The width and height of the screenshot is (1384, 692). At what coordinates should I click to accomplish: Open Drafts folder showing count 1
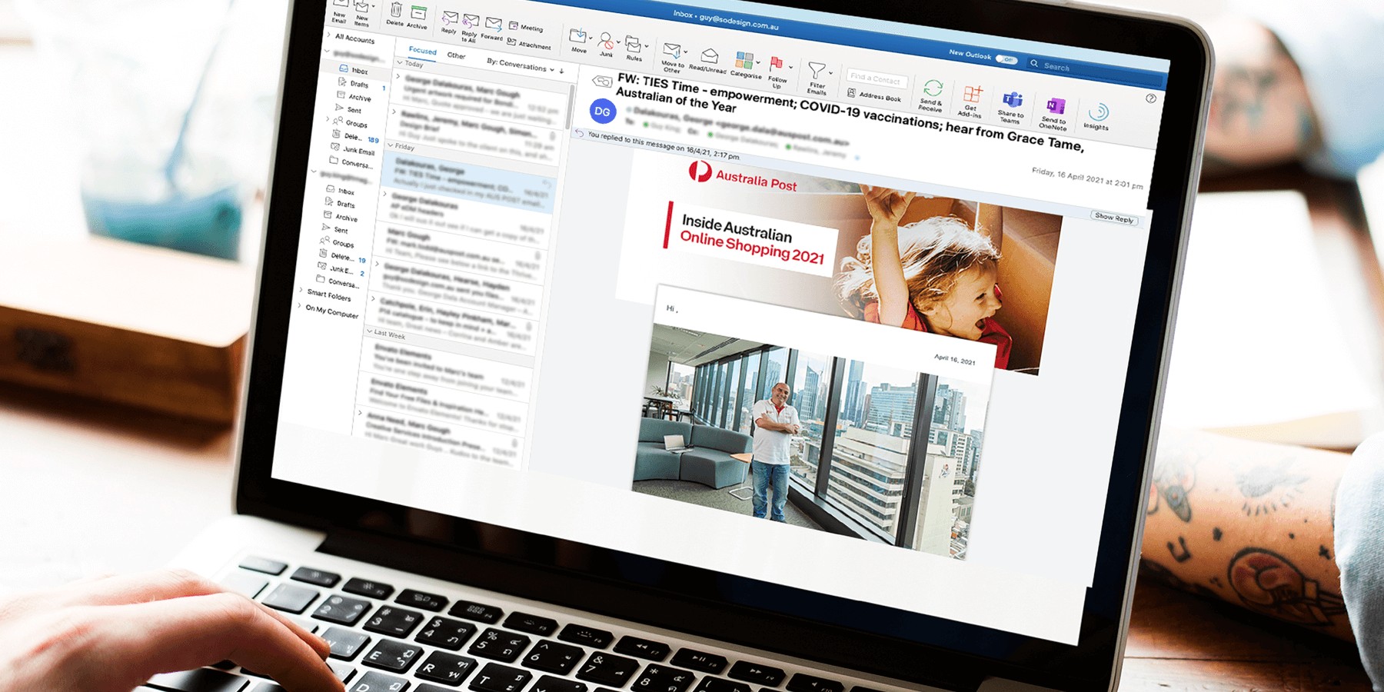[x=361, y=83]
